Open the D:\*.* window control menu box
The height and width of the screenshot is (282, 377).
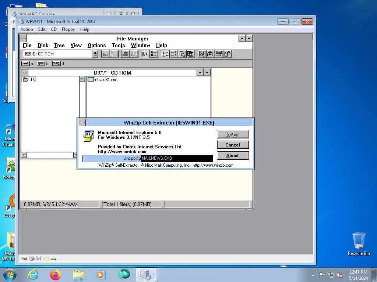[25, 72]
